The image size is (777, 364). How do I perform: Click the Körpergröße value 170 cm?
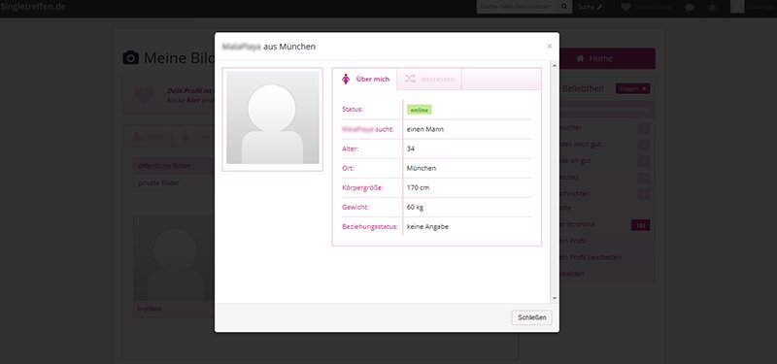[418, 187]
